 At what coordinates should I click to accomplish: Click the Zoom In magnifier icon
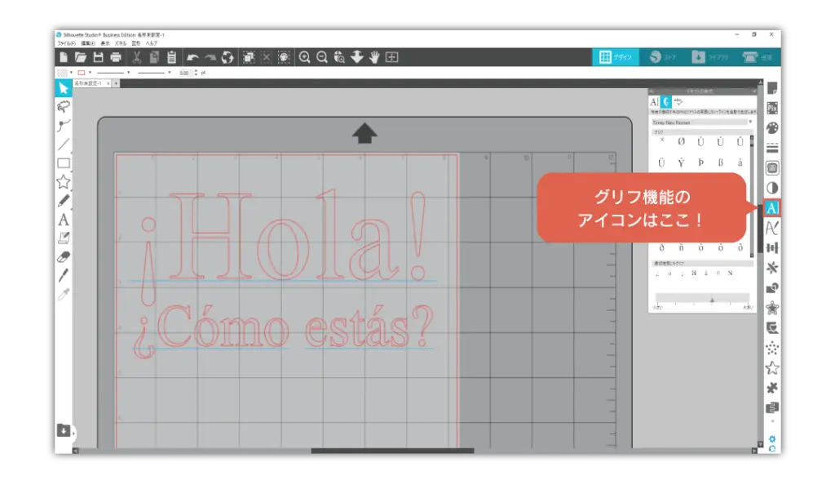click(304, 57)
